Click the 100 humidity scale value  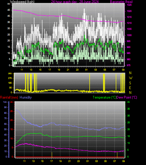pos(5,102)
